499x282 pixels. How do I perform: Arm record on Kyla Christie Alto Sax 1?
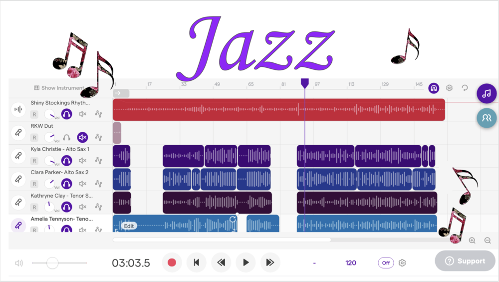click(x=34, y=161)
